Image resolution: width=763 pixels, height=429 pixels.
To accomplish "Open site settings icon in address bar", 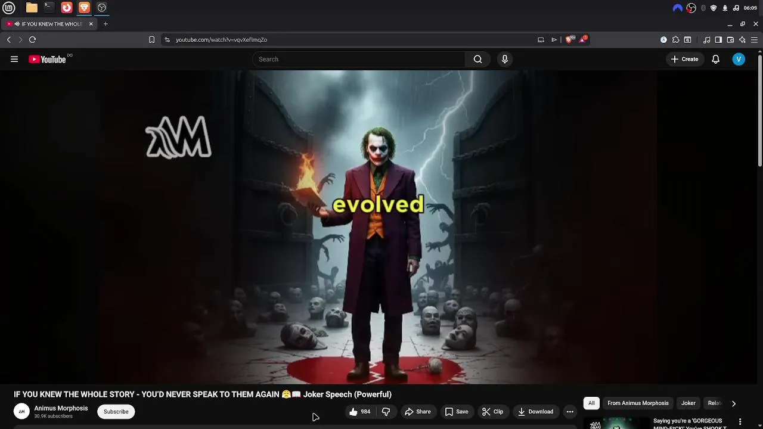I will coord(167,40).
